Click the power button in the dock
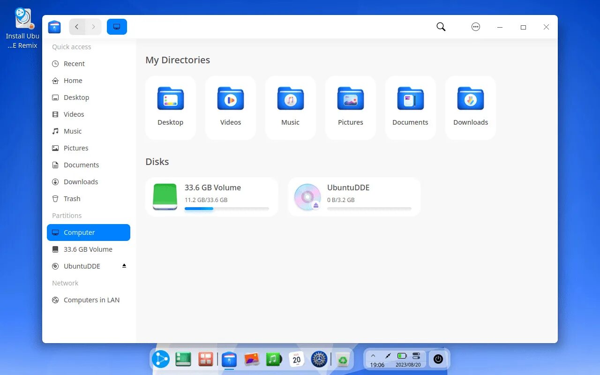Screen dimensions: 600x375 [438, 359]
